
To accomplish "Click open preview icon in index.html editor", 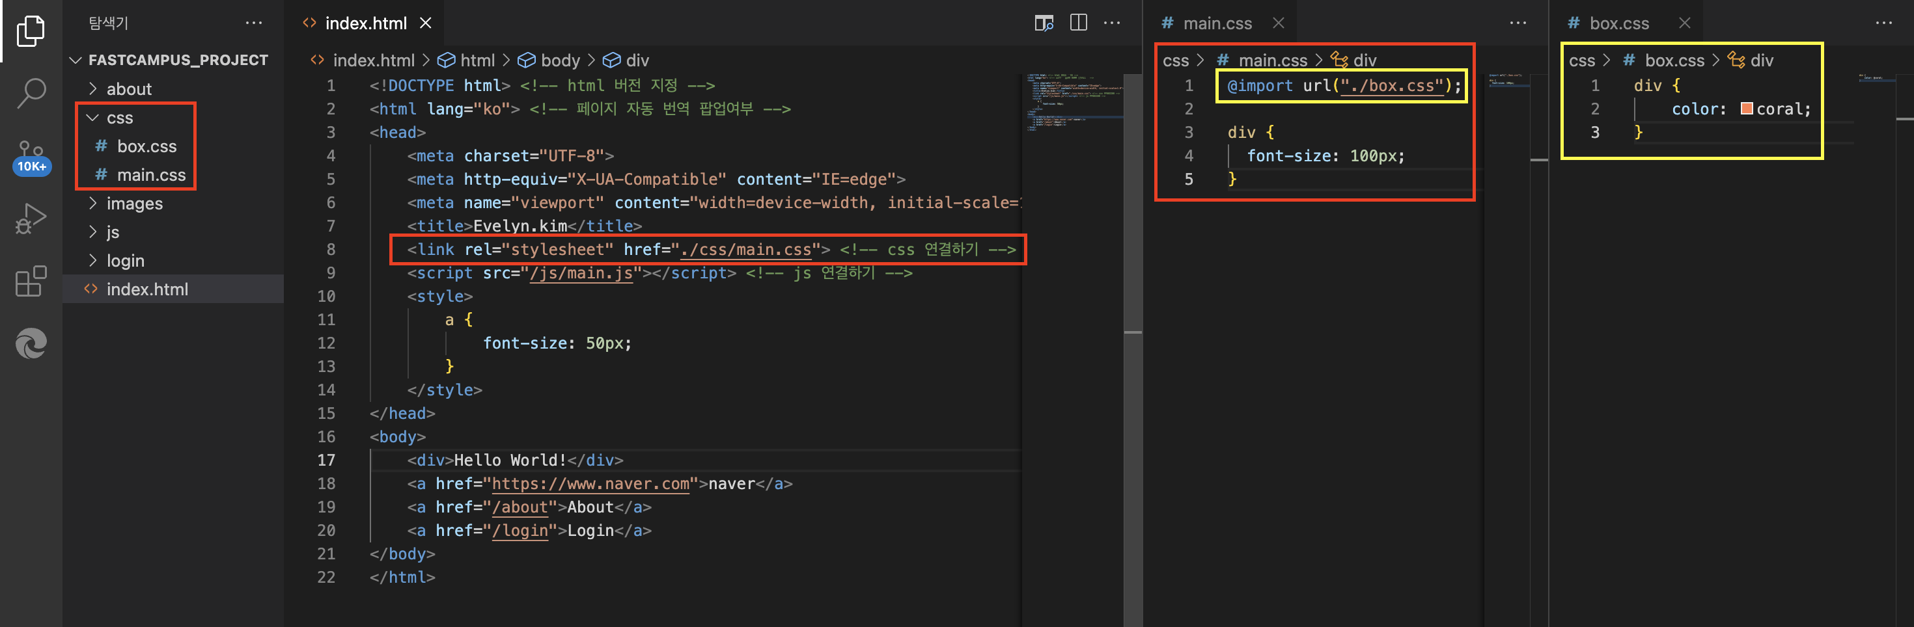I will (x=1044, y=23).
